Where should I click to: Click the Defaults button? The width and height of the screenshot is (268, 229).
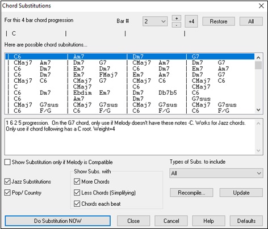coord(246,220)
